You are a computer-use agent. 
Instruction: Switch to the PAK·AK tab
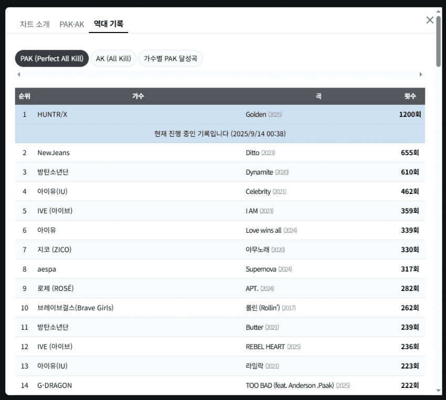tap(72, 25)
